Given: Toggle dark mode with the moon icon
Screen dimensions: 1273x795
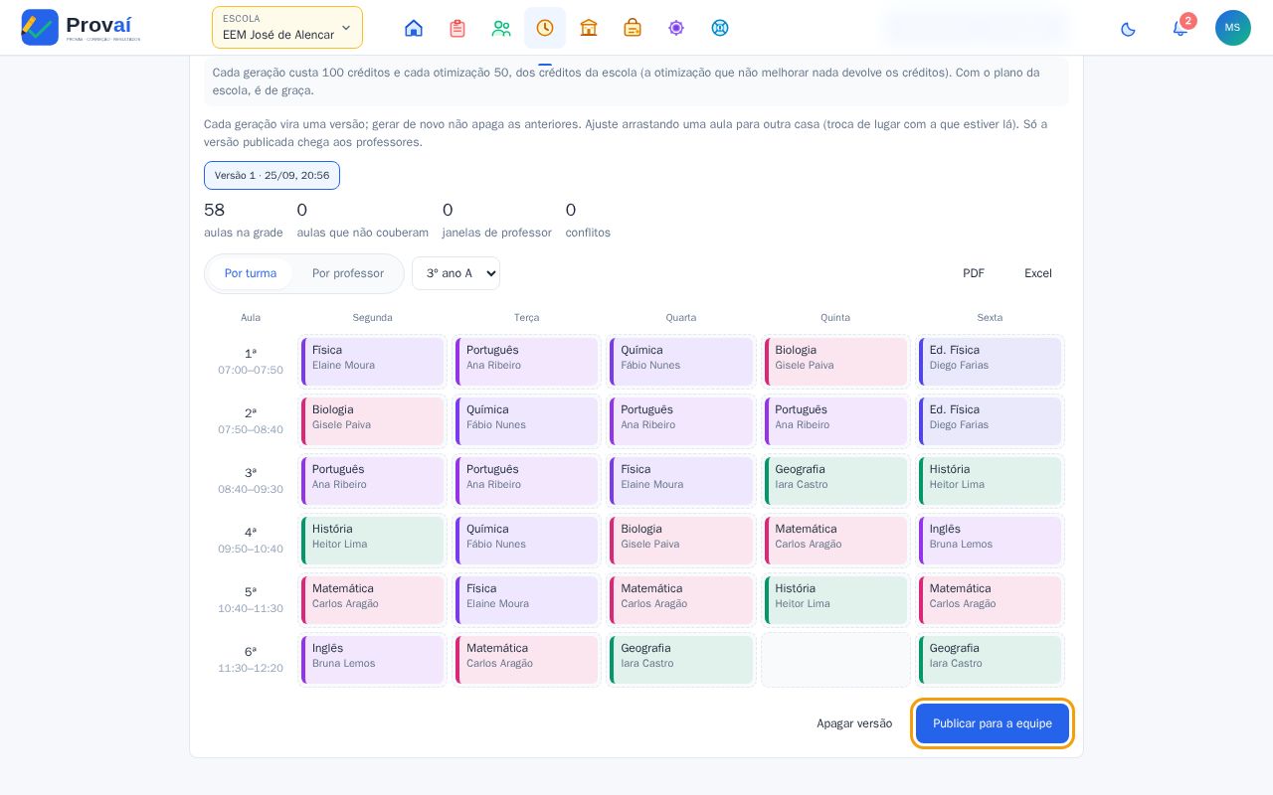Looking at the screenshot, I should (1128, 28).
